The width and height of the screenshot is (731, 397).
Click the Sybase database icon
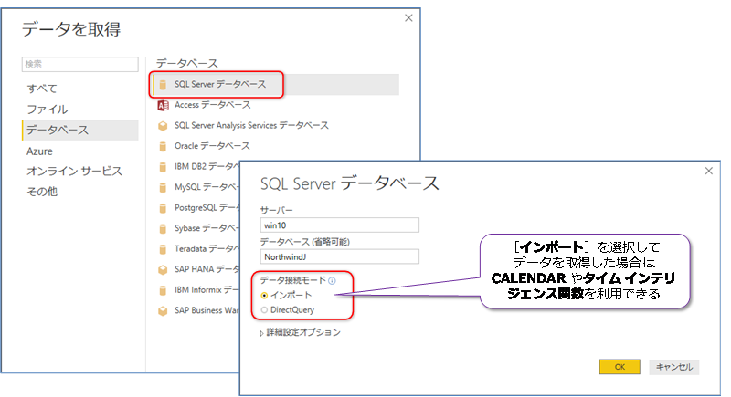coord(163,228)
